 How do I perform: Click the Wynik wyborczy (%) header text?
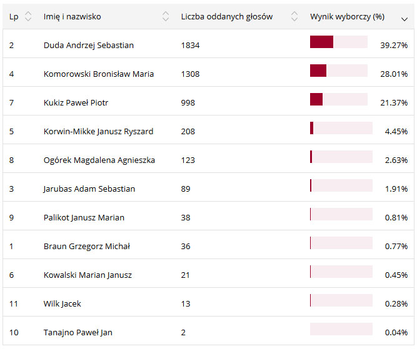(x=347, y=17)
